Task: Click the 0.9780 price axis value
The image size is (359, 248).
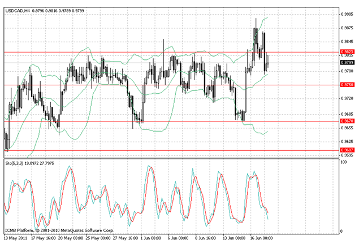Action: point(347,71)
